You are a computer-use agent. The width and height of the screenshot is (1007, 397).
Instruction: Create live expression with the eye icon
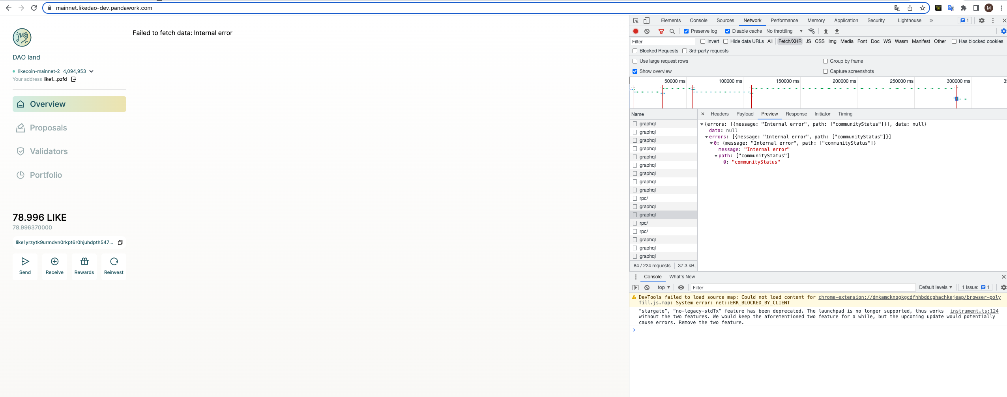(681, 287)
